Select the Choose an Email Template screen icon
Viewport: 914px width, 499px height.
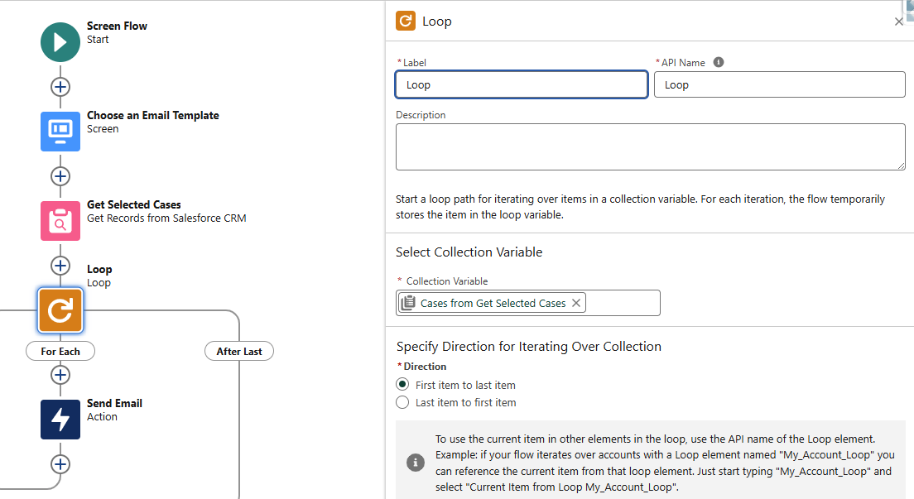point(60,132)
